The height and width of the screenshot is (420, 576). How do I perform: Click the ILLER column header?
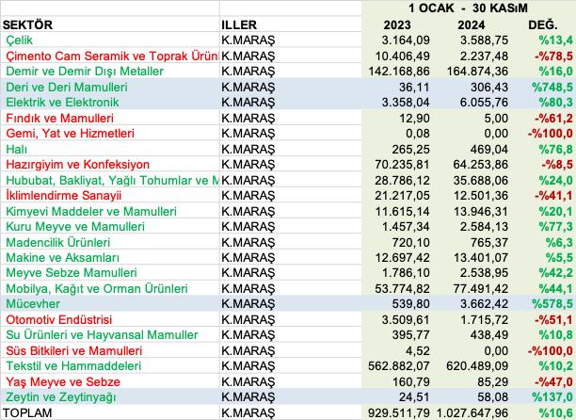238,24
